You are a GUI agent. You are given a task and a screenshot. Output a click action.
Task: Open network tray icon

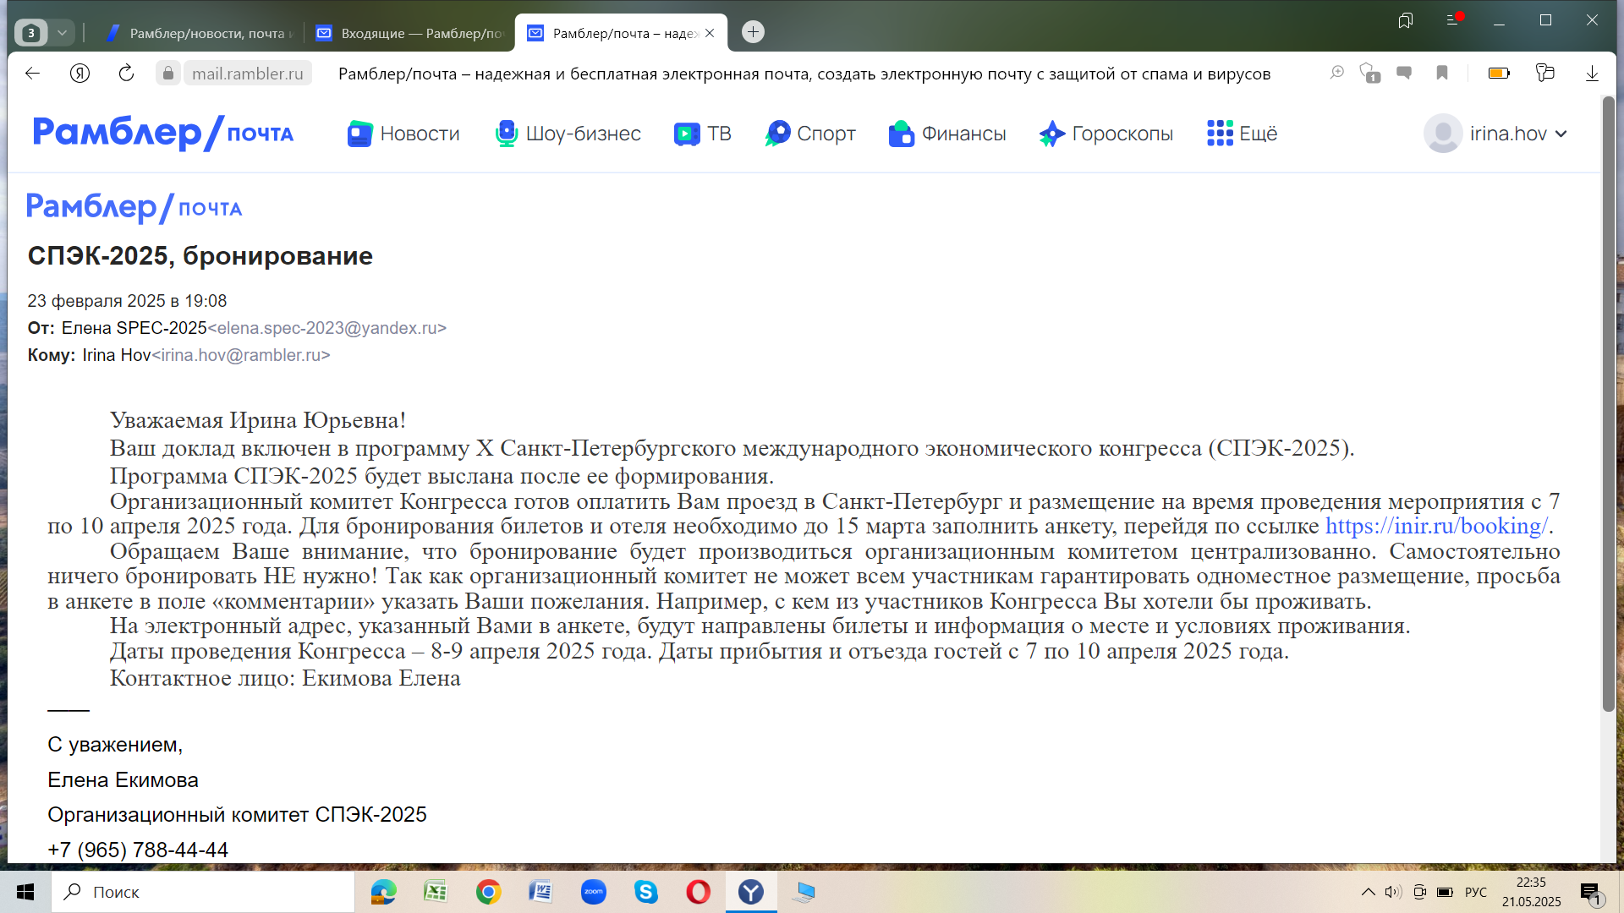tap(1420, 892)
